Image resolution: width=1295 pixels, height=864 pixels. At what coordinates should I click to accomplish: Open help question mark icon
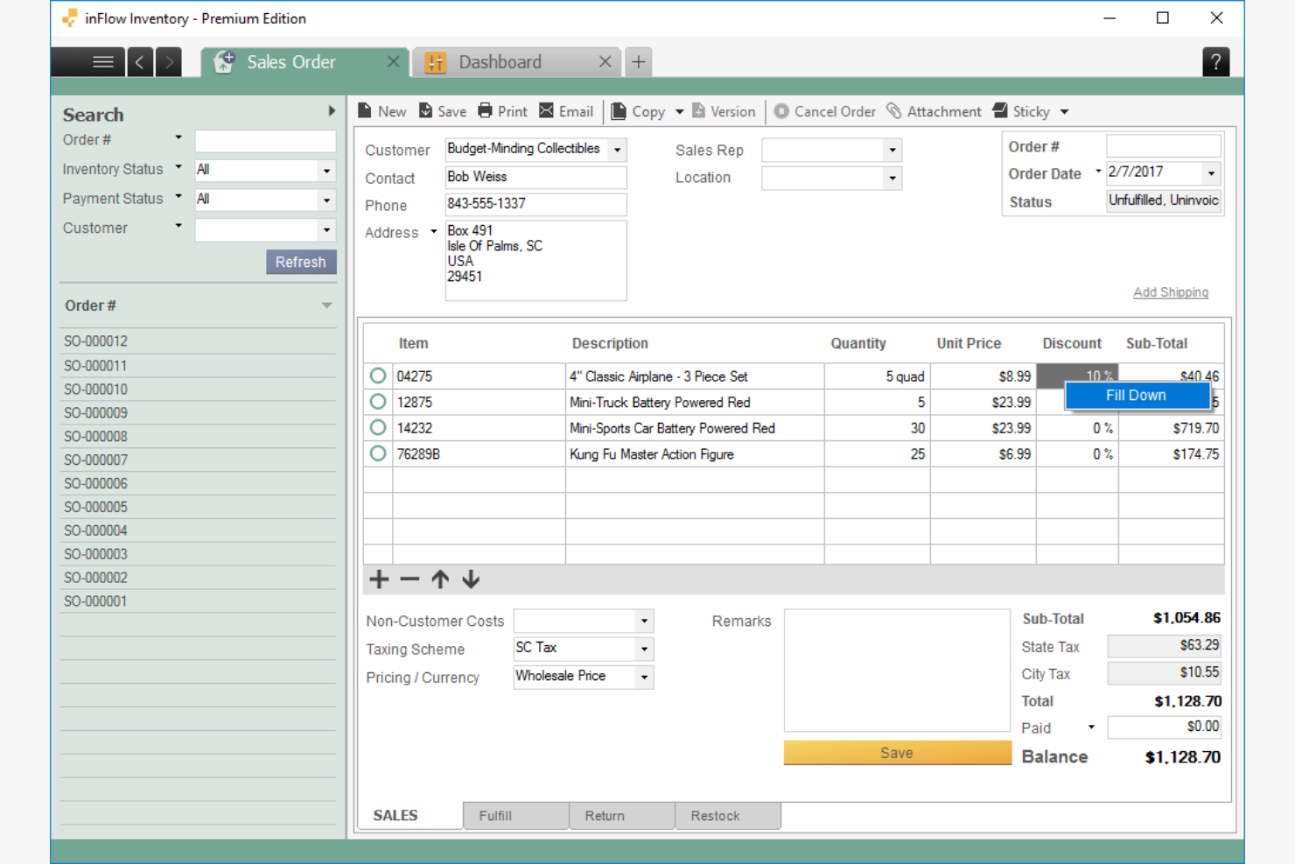[x=1216, y=62]
